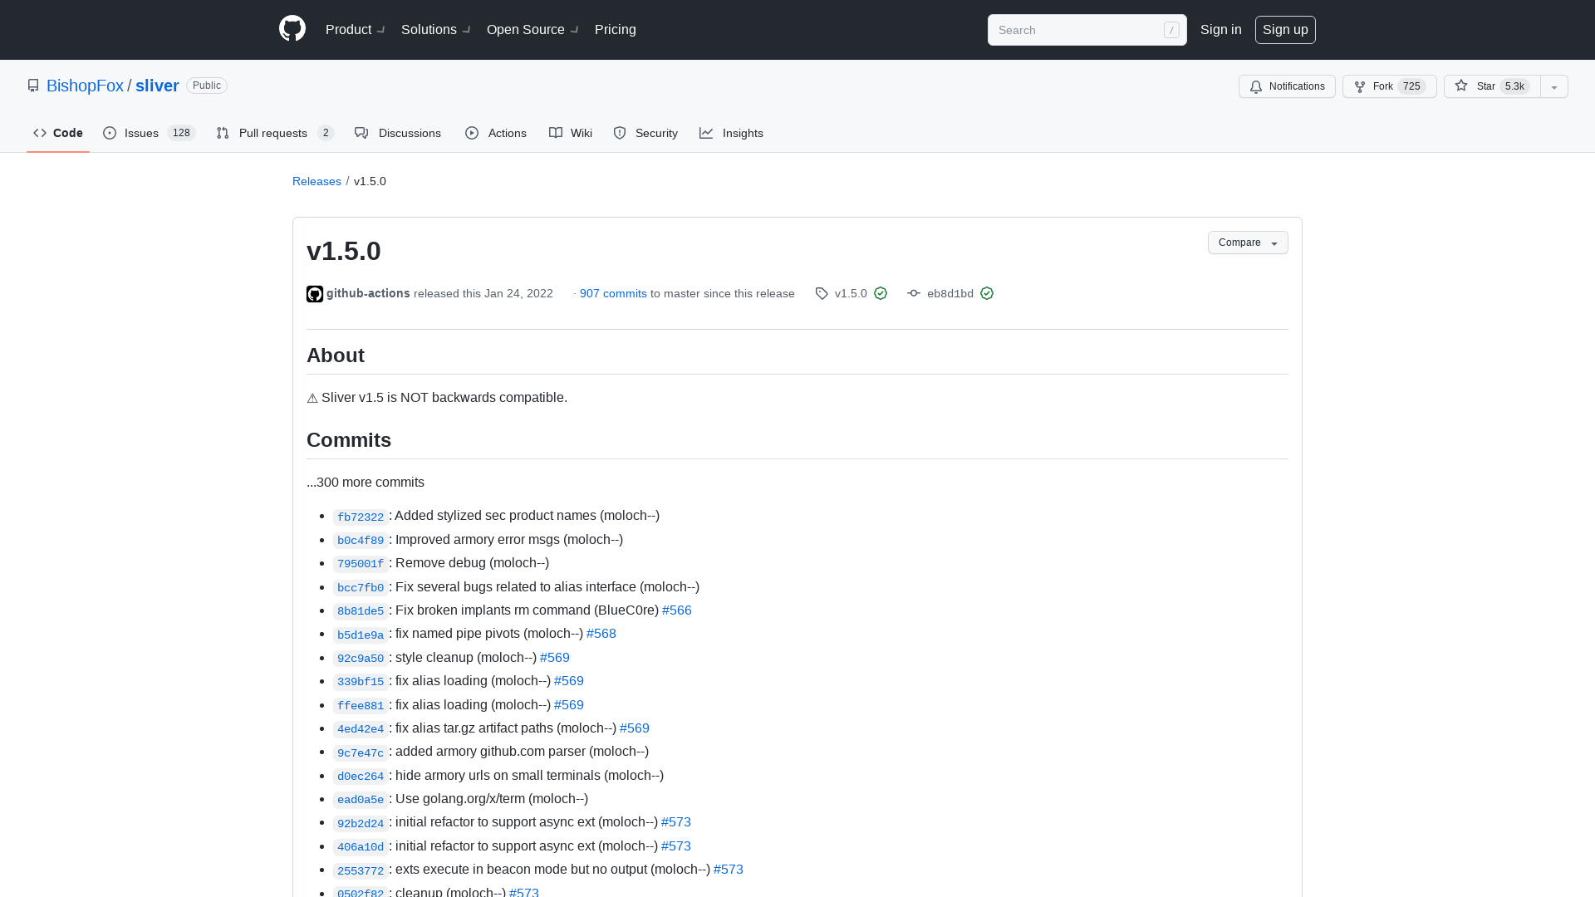Star the sliver repository
Viewport: 1595px width, 897px height.
[1492, 86]
